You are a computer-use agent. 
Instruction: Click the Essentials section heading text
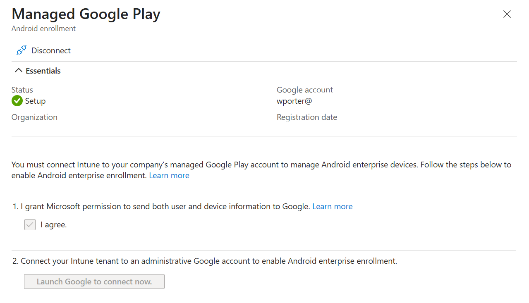pos(43,71)
